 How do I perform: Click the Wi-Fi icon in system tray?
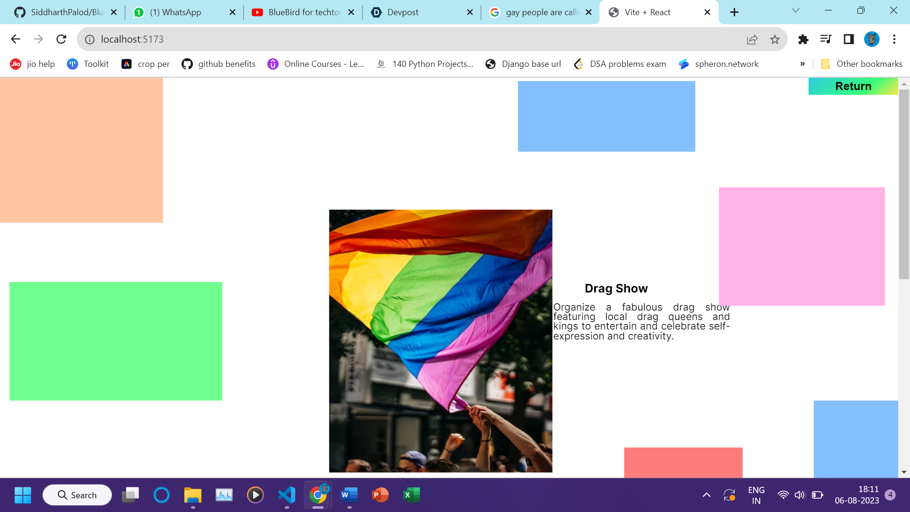pyautogui.click(x=783, y=494)
